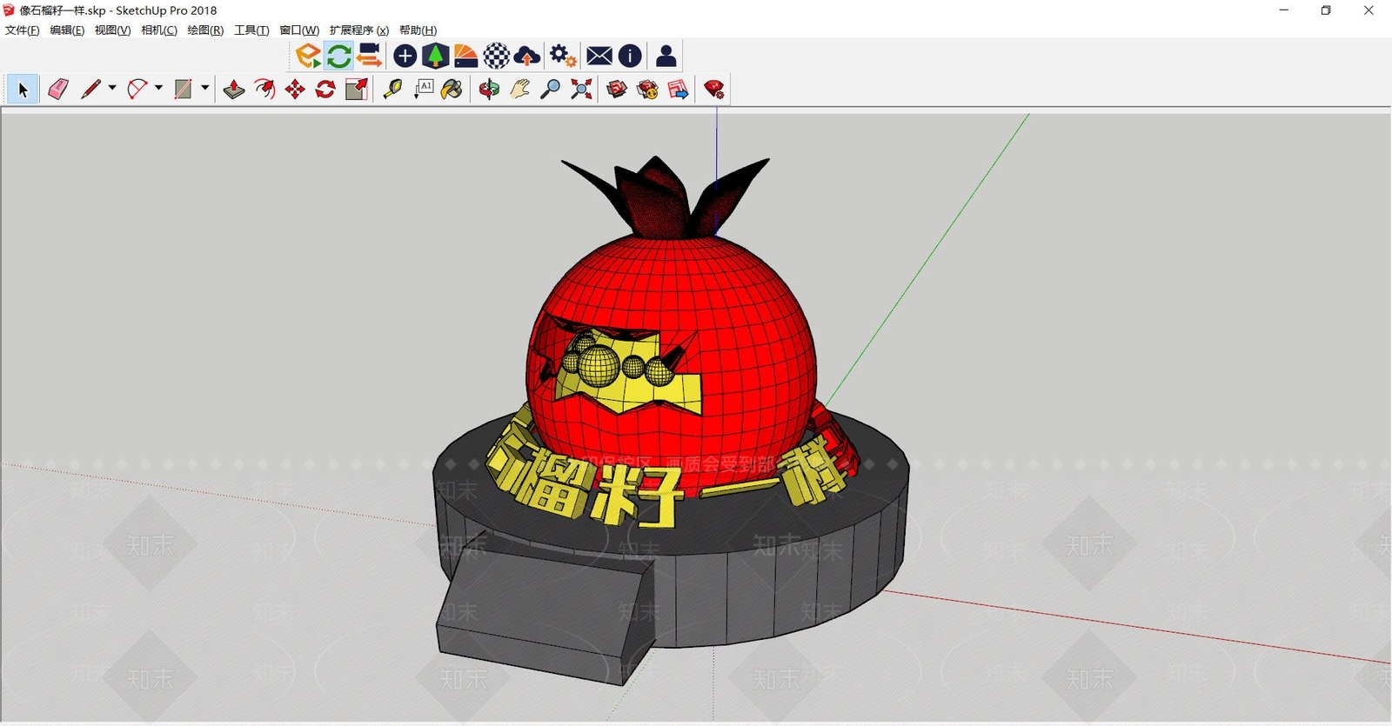
Task: Select the Tape Measure tool
Action: (x=392, y=89)
